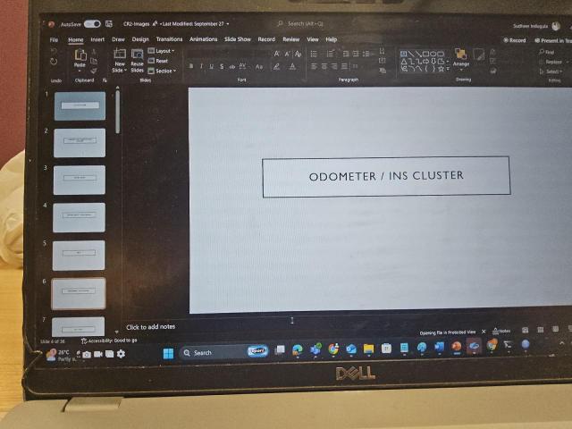This screenshot has height=429, width=572.
Task: Click the Find button
Action: click(546, 52)
